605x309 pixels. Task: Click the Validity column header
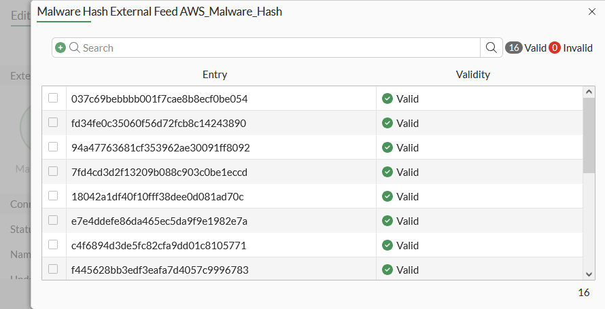coord(473,75)
